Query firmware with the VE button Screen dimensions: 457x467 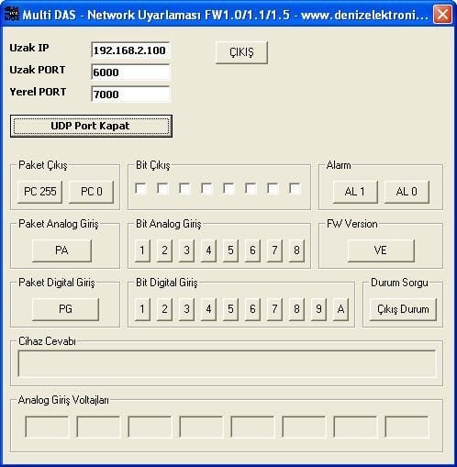[x=381, y=250]
